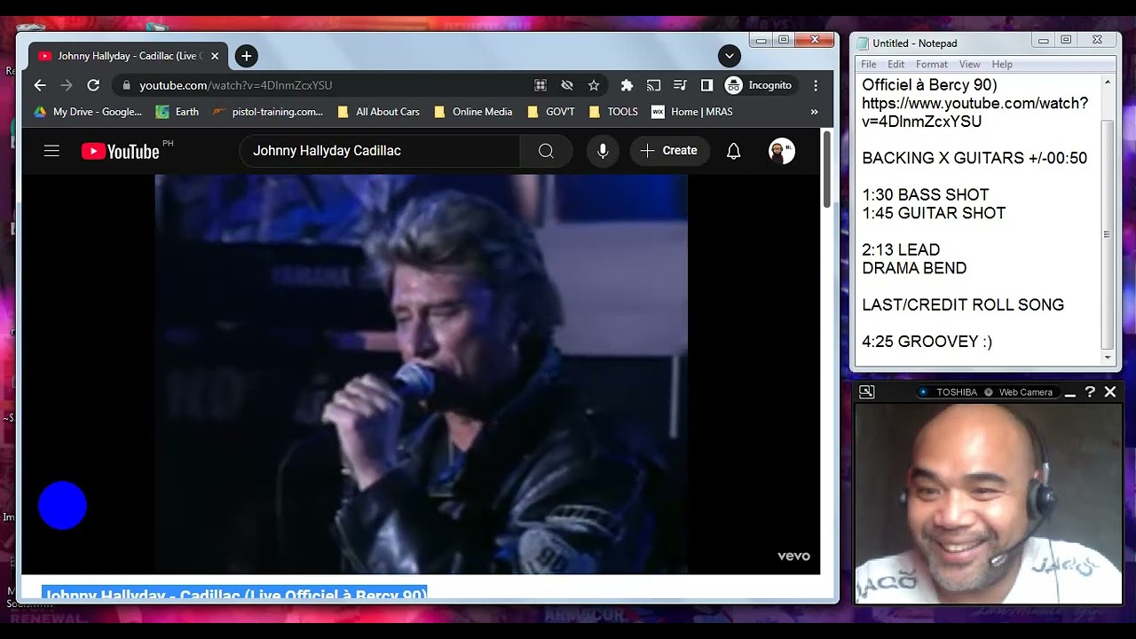
Task: Open the media control playlist icon
Action: coord(680,85)
